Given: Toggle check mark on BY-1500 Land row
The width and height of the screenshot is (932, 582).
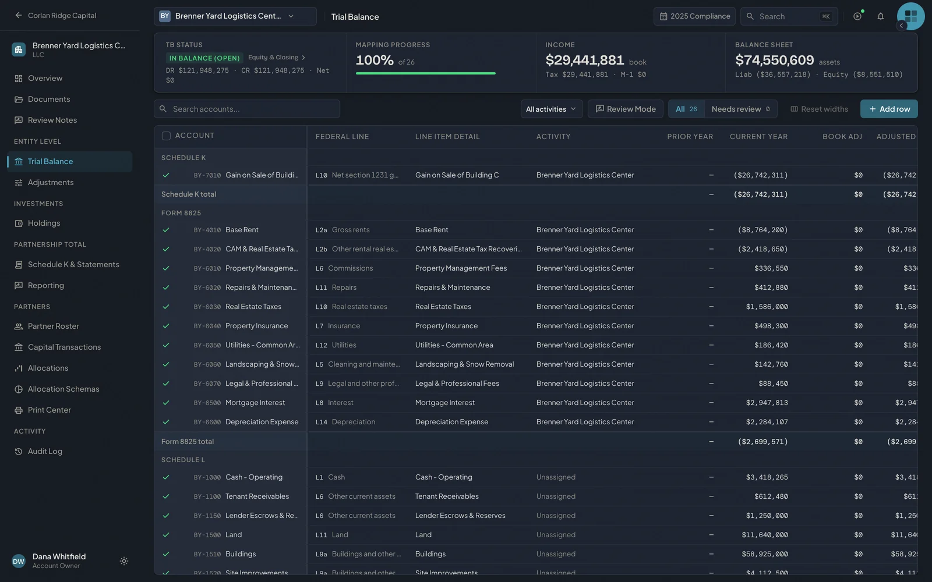Looking at the screenshot, I should click(x=166, y=535).
